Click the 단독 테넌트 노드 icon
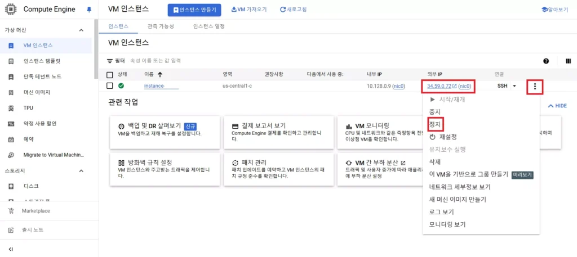 pos(11,76)
